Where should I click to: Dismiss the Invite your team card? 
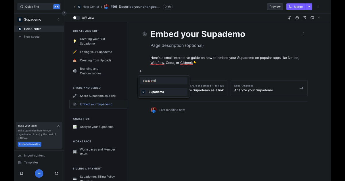pos(58,126)
